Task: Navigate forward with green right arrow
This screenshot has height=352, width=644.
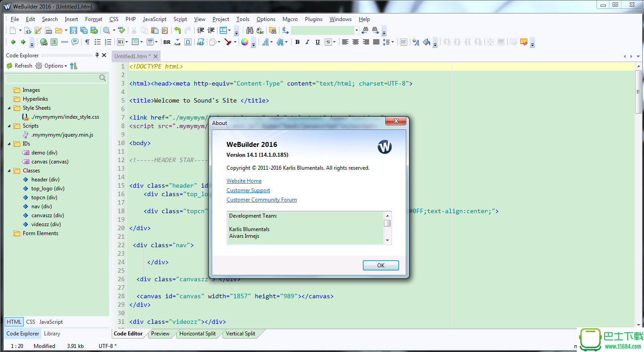Action: pyautogui.click(x=23, y=42)
